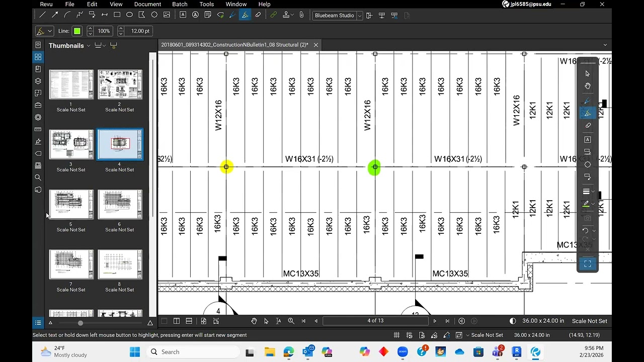Open page 5 thumbnail
This screenshot has width=644, height=362.
click(71, 205)
